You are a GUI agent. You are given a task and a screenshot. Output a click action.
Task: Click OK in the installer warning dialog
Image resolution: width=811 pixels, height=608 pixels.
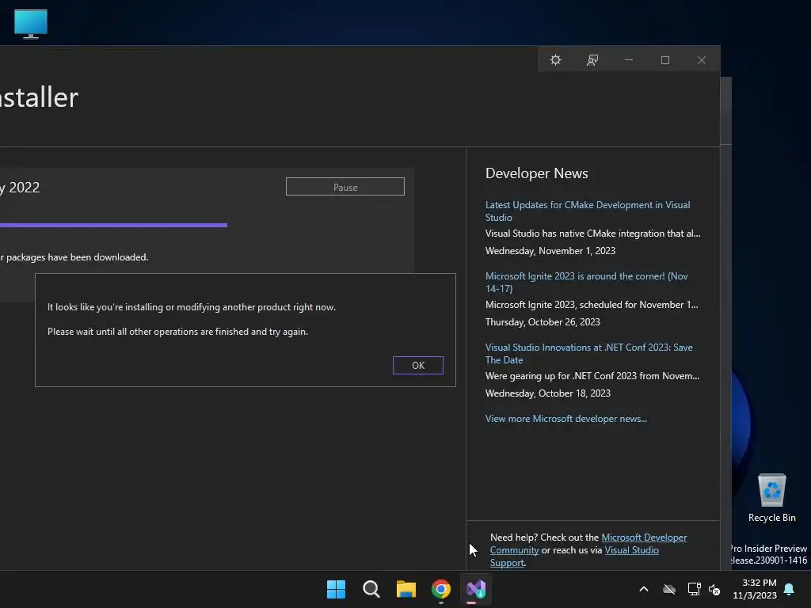(x=418, y=366)
